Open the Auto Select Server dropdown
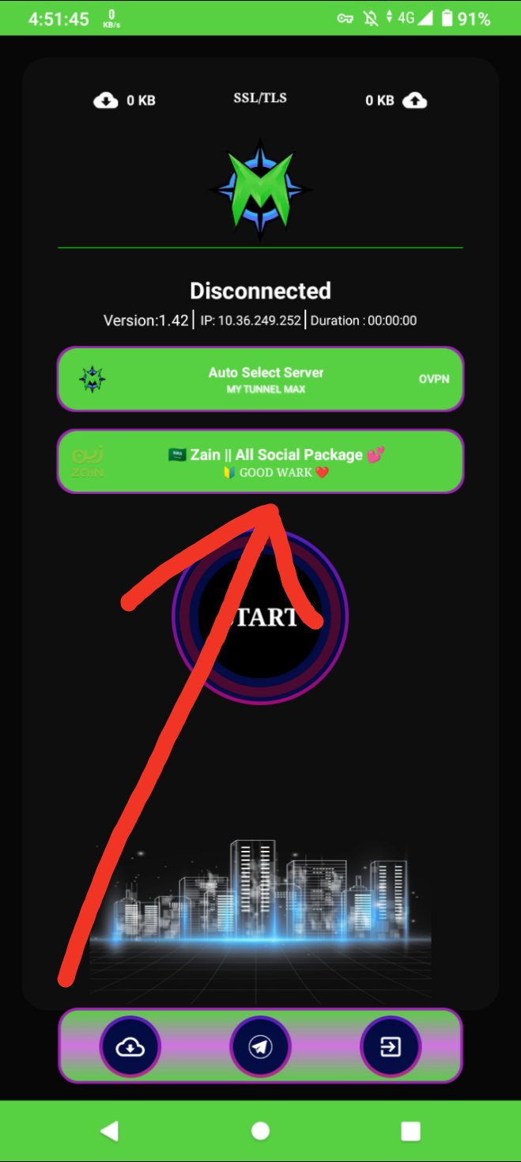The height and width of the screenshot is (1162, 521). click(x=260, y=379)
